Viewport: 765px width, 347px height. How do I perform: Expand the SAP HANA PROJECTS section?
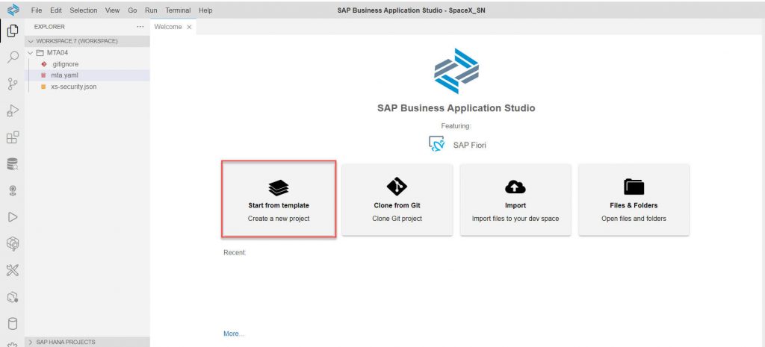click(31, 342)
